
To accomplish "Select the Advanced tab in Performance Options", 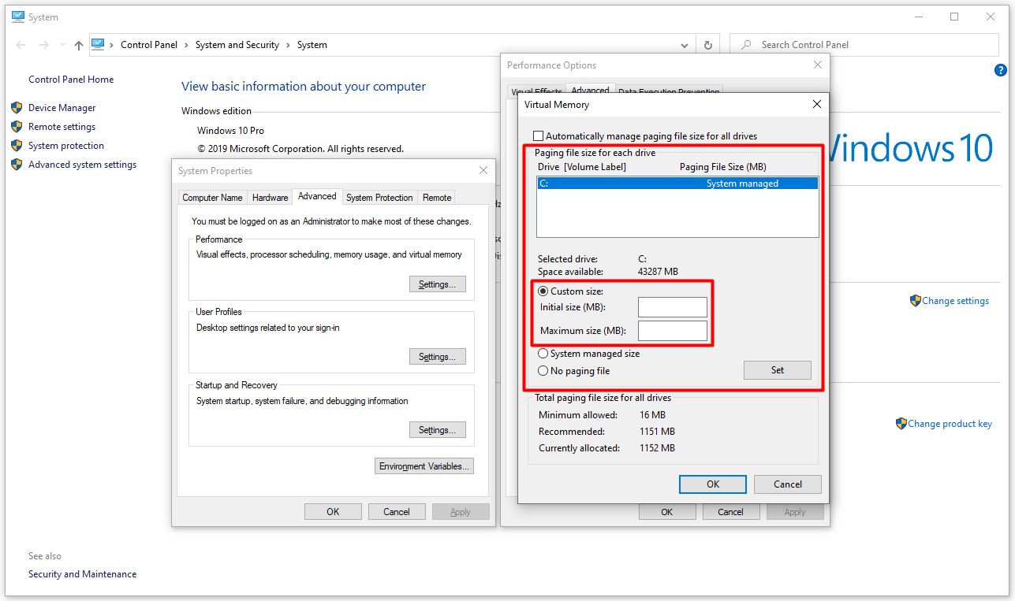I will pos(590,91).
